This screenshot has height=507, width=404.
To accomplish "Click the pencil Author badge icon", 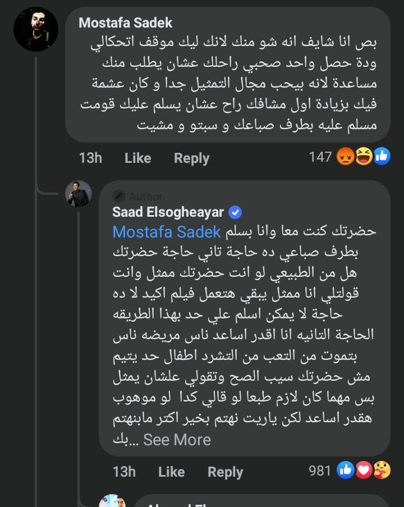I will pos(119,196).
